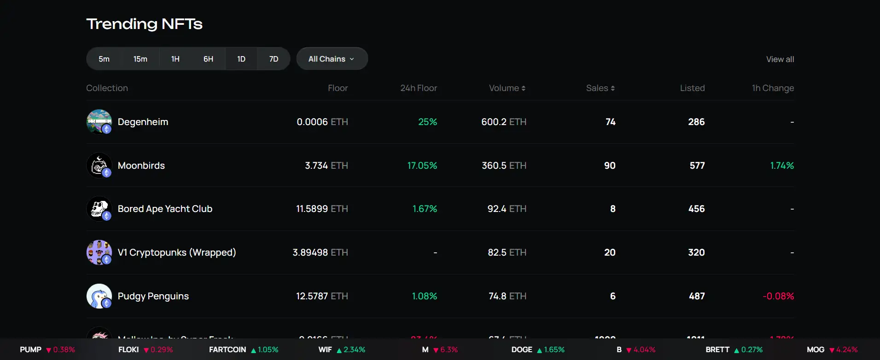Open the Moonbirds collection name link

point(141,166)
